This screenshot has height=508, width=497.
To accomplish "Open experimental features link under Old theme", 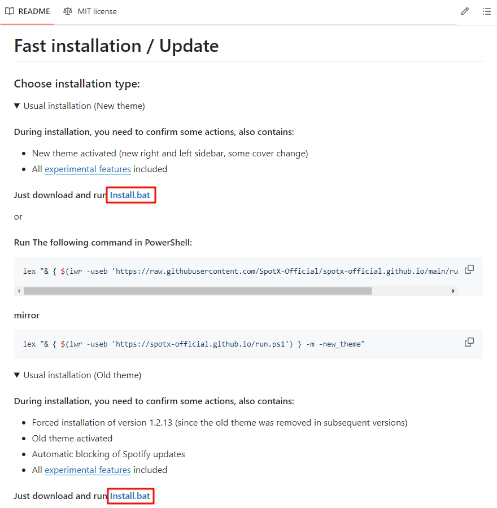I will tap(88, 470).
